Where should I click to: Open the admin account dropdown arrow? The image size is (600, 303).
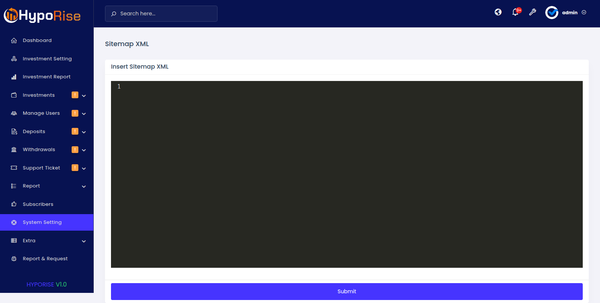(x=584, y=12)
